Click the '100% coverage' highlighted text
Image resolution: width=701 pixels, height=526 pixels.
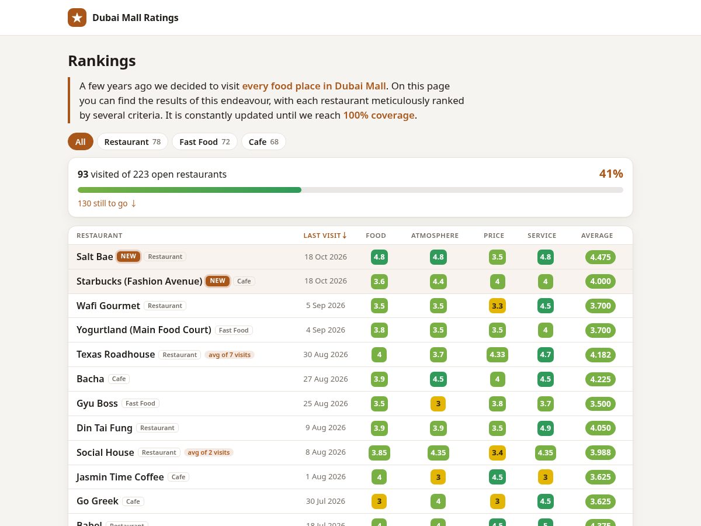[x=379, y=115]
